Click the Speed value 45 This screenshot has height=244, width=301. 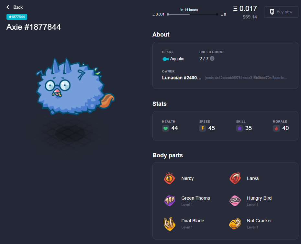pyautogui.click(x=212, y=128)
